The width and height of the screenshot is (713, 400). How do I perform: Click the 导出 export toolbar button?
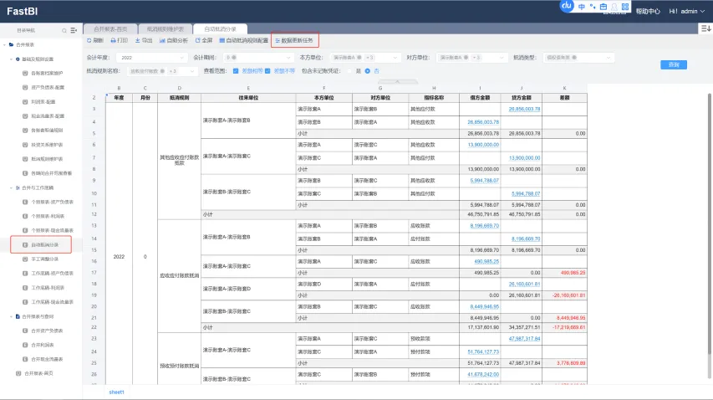coord(144,40)
